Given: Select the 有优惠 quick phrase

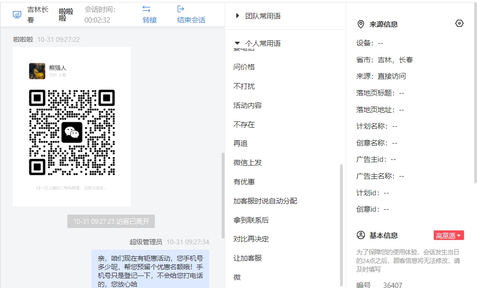Looking at the screenshot, I should tap(244, 181).
